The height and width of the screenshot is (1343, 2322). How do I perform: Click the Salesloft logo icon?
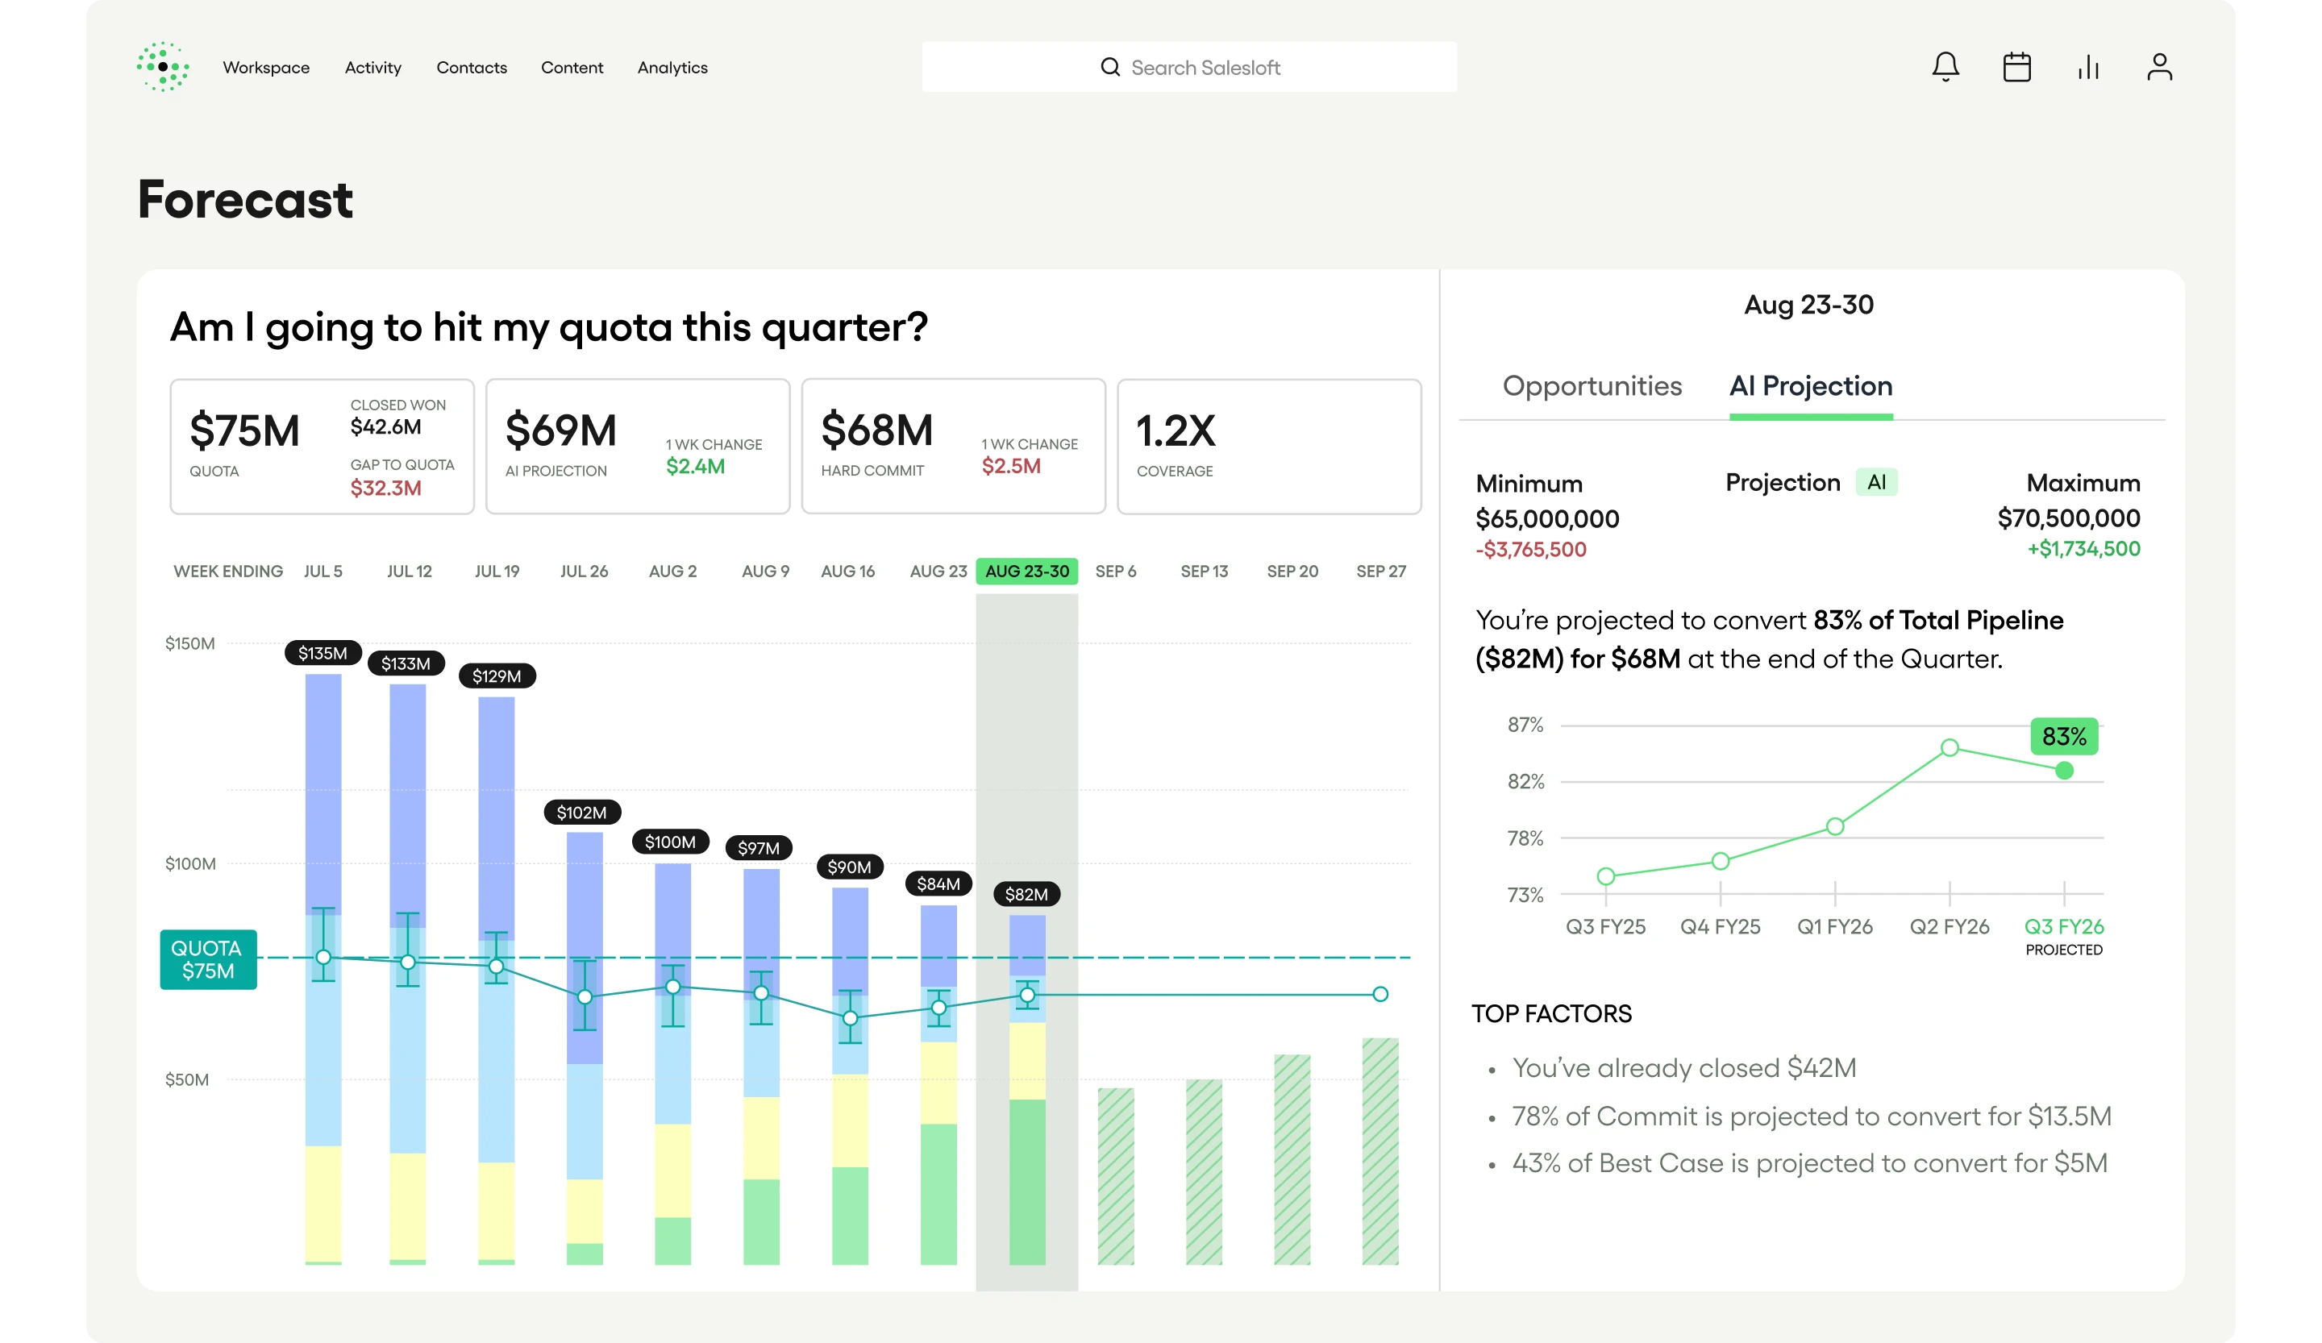click(163, 66)
